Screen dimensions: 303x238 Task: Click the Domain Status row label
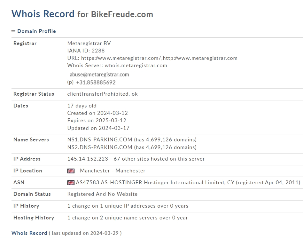[32, 194]
